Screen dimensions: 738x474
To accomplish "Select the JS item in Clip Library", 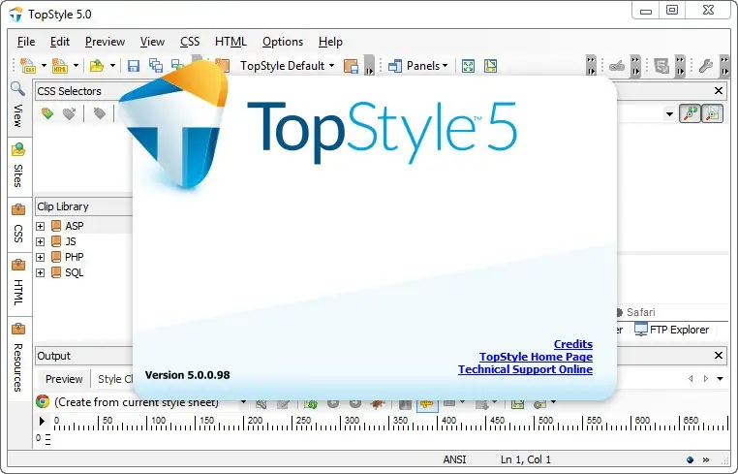I will pyautogui.click(x=71, y=241).
